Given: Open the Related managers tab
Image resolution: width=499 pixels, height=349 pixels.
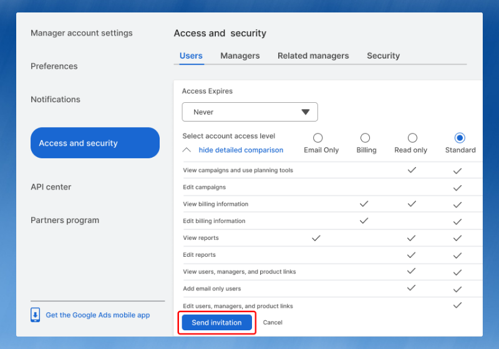Looking at the screenshot, I should pos(313,56).
